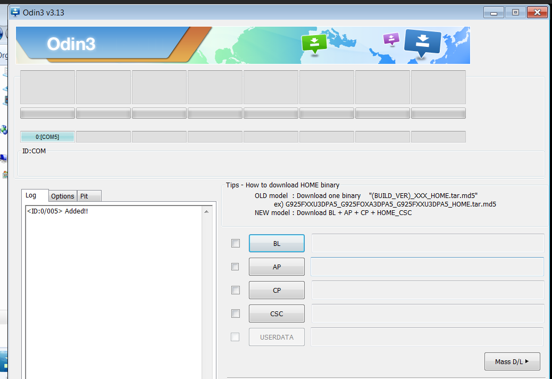Focus the AP file path field
This screenshot has height=379, width=552.
(x=428, y=267)
